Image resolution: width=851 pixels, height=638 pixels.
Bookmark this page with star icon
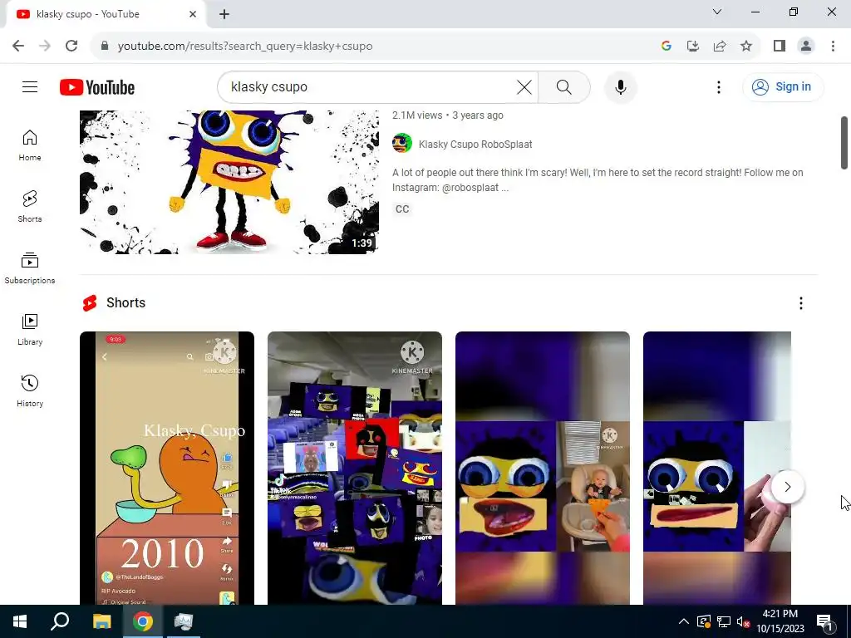(746, 47)
